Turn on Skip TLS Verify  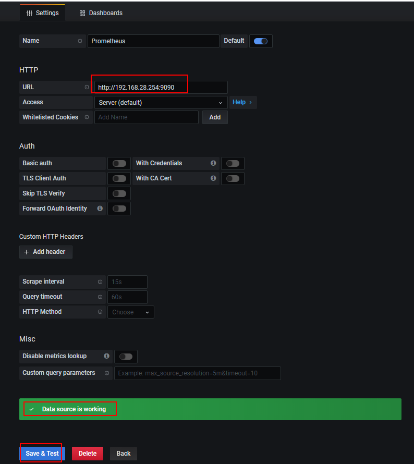(119, 194)
